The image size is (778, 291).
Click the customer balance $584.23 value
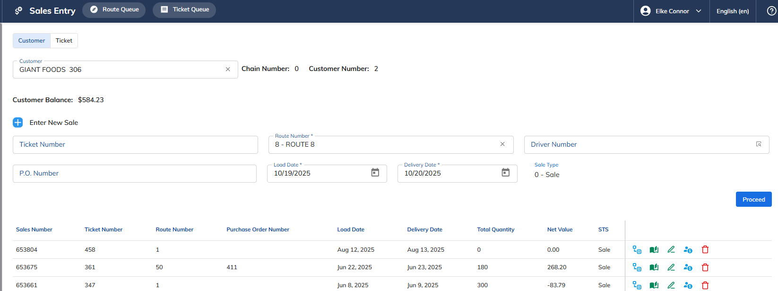pos(91,100)
